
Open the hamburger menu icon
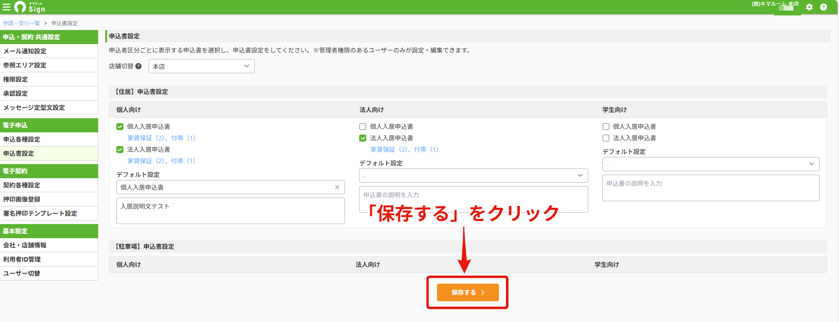point(7,7)
